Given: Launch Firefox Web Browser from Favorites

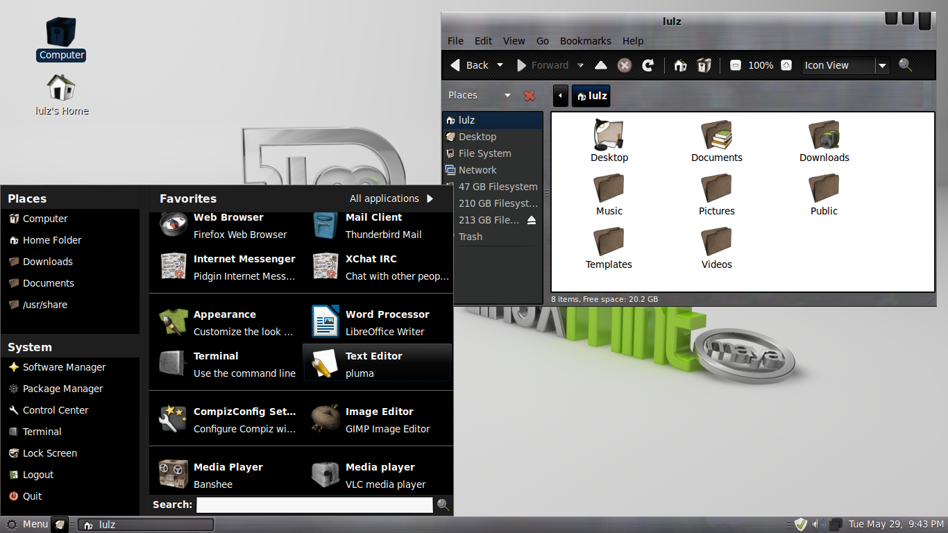Looking at the screenshot, I should point(229,225).
